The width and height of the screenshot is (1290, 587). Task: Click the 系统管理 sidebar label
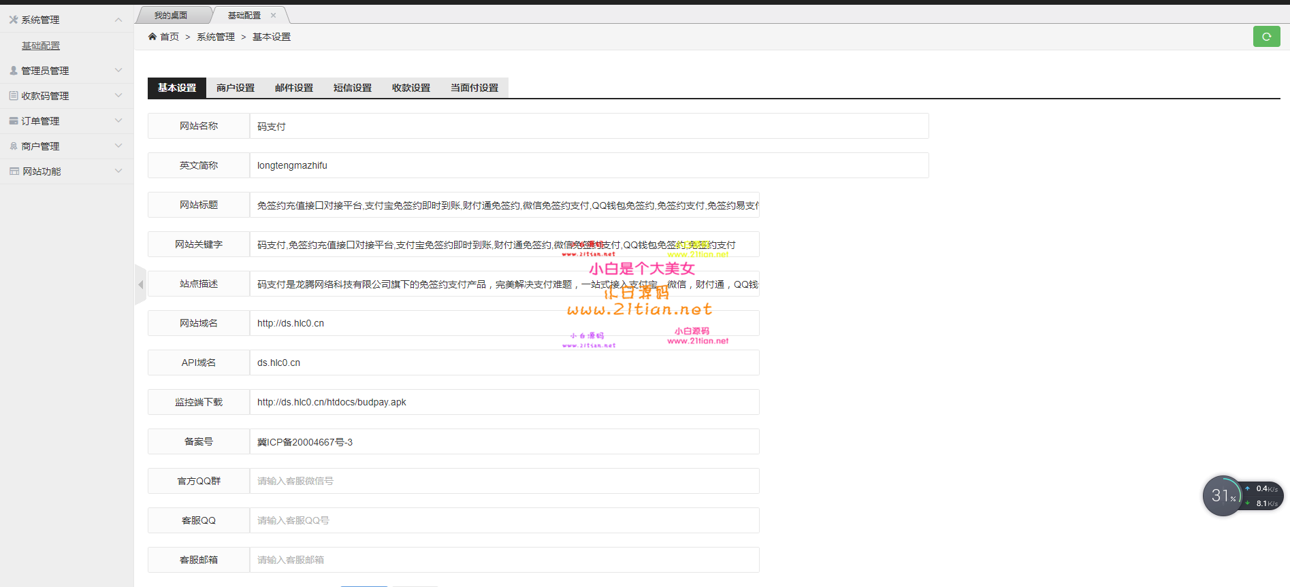tap(40, 20)
